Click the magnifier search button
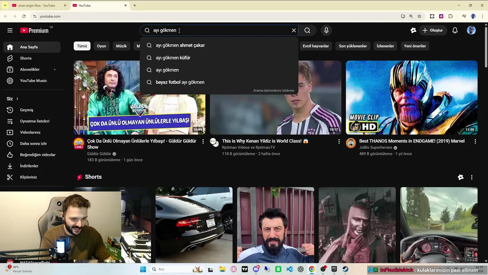This screenshot has width=488, height=275. click(307, 31)
